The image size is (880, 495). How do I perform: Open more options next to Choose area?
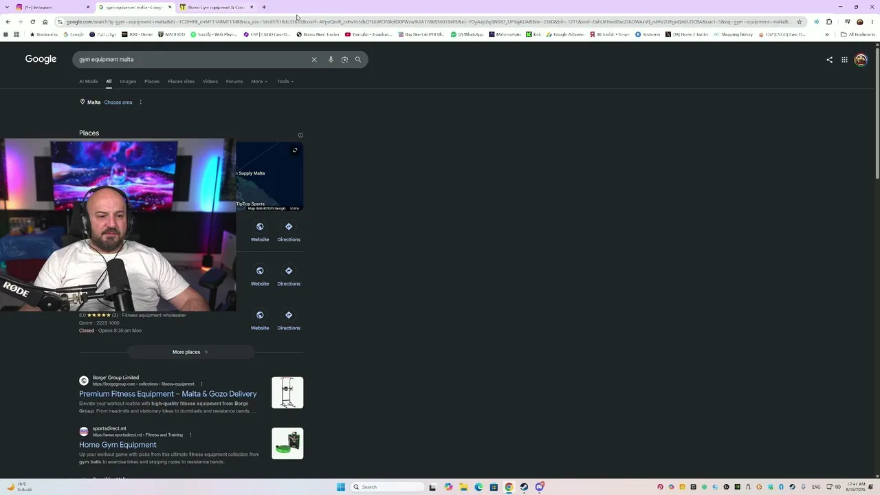pyautogui.click(x=140, y=102)
